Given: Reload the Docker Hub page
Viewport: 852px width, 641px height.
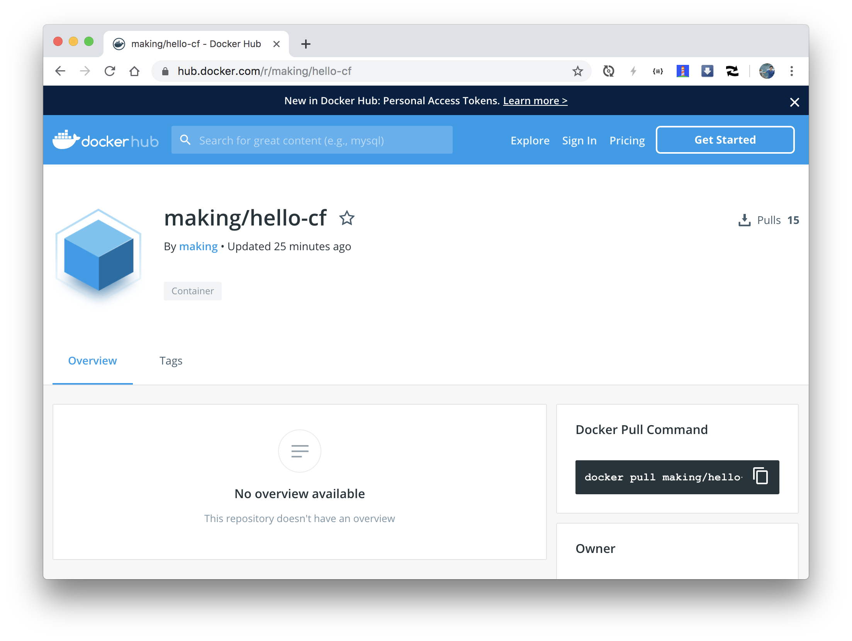Looking at the screenshot, I should point(110,71).
